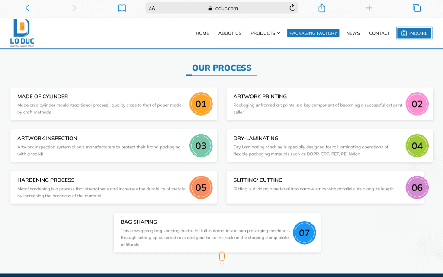Viewport: 443px width, 277px height.
Task: Click the SLITTING/ CUTTING heading
Action: [x=258, y=180]
